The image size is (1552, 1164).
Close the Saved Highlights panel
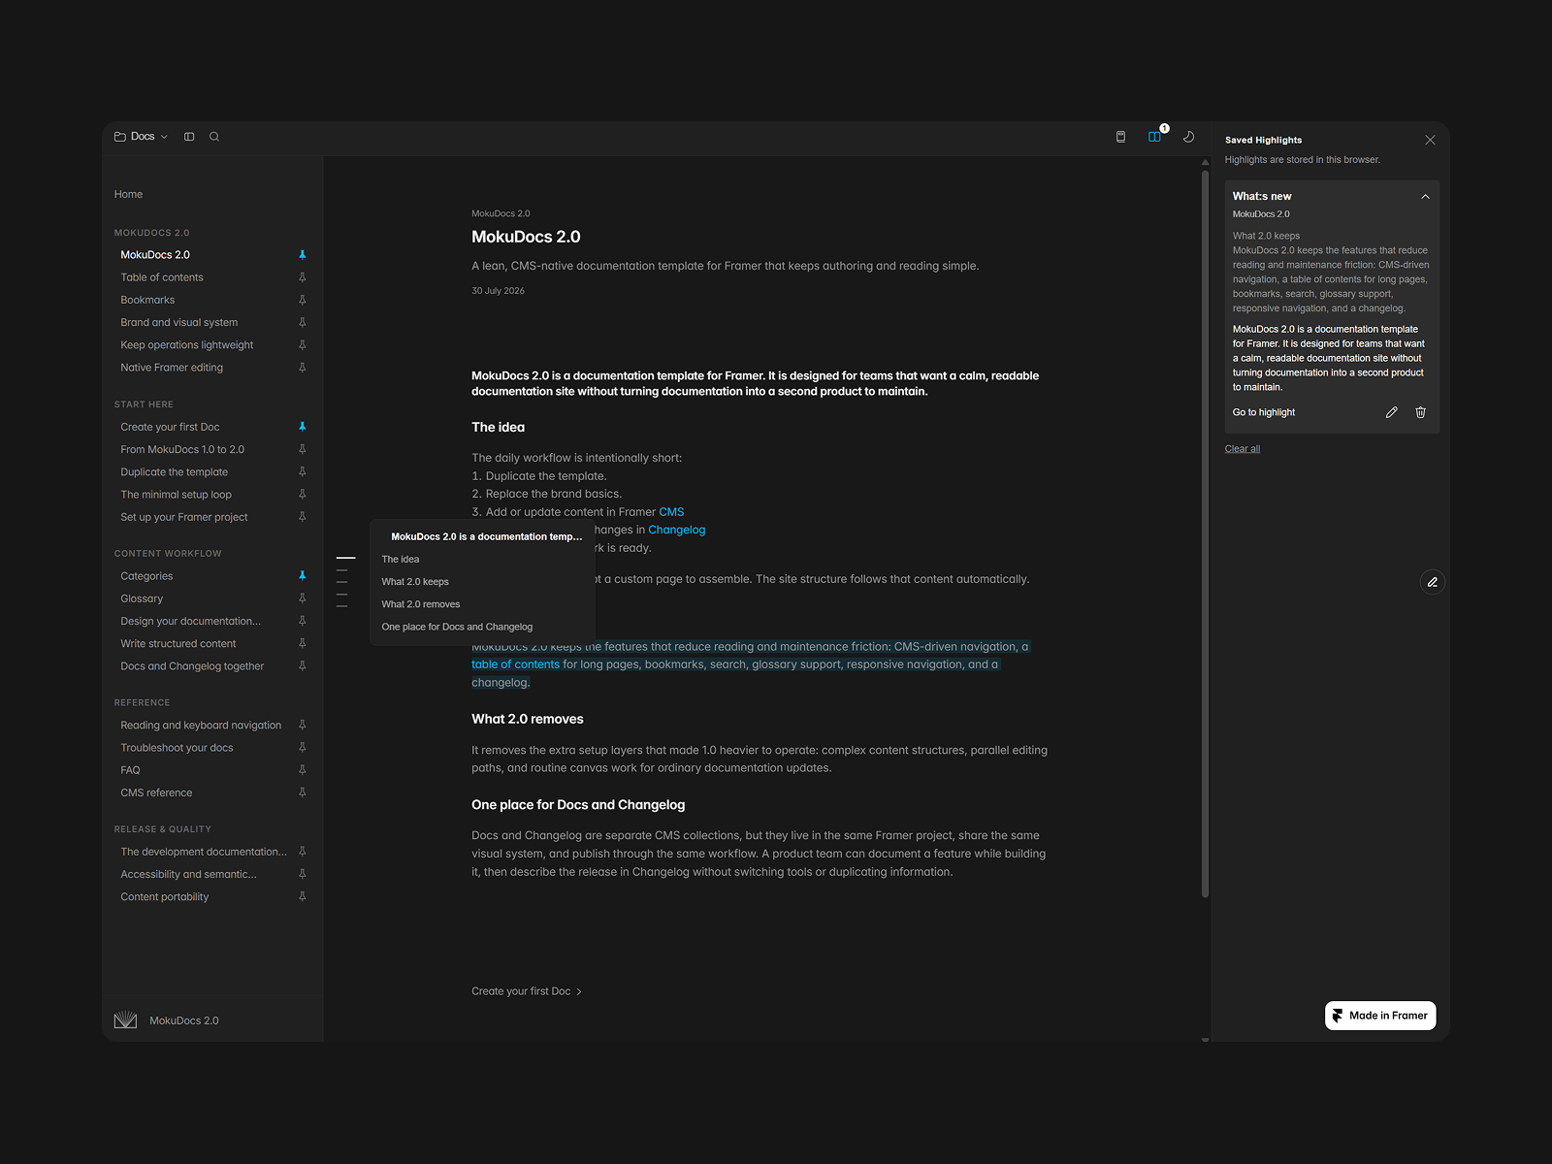[1430, 140]
